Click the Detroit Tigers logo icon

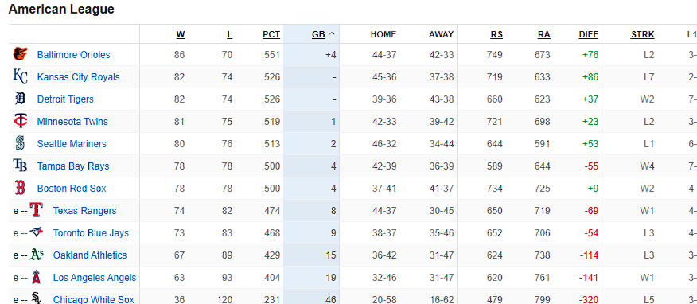coord(21,99)
